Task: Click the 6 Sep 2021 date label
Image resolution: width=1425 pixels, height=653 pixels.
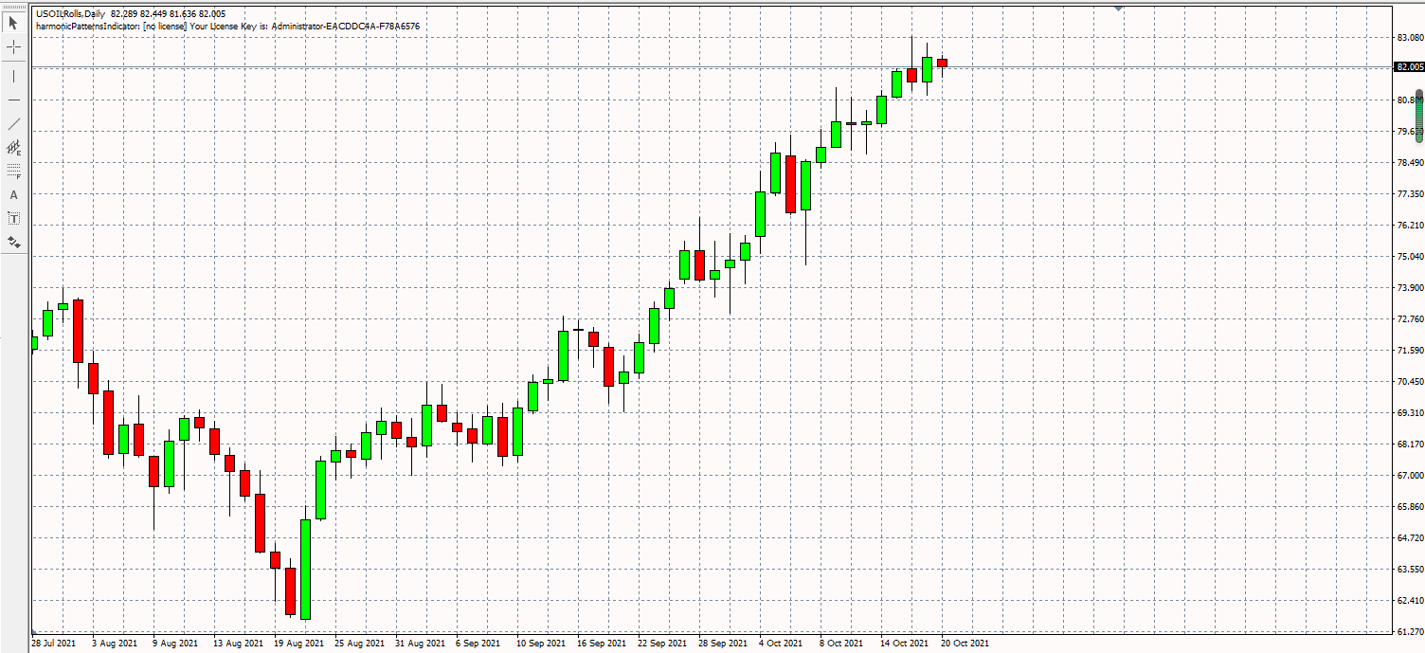Action: coord(478,643)
